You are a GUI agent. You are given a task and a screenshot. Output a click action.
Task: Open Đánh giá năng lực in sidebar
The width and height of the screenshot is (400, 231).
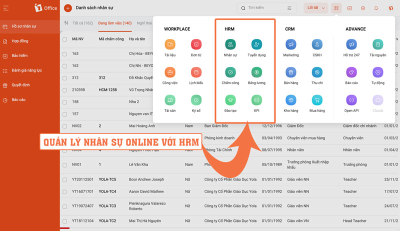coord(27,70)
